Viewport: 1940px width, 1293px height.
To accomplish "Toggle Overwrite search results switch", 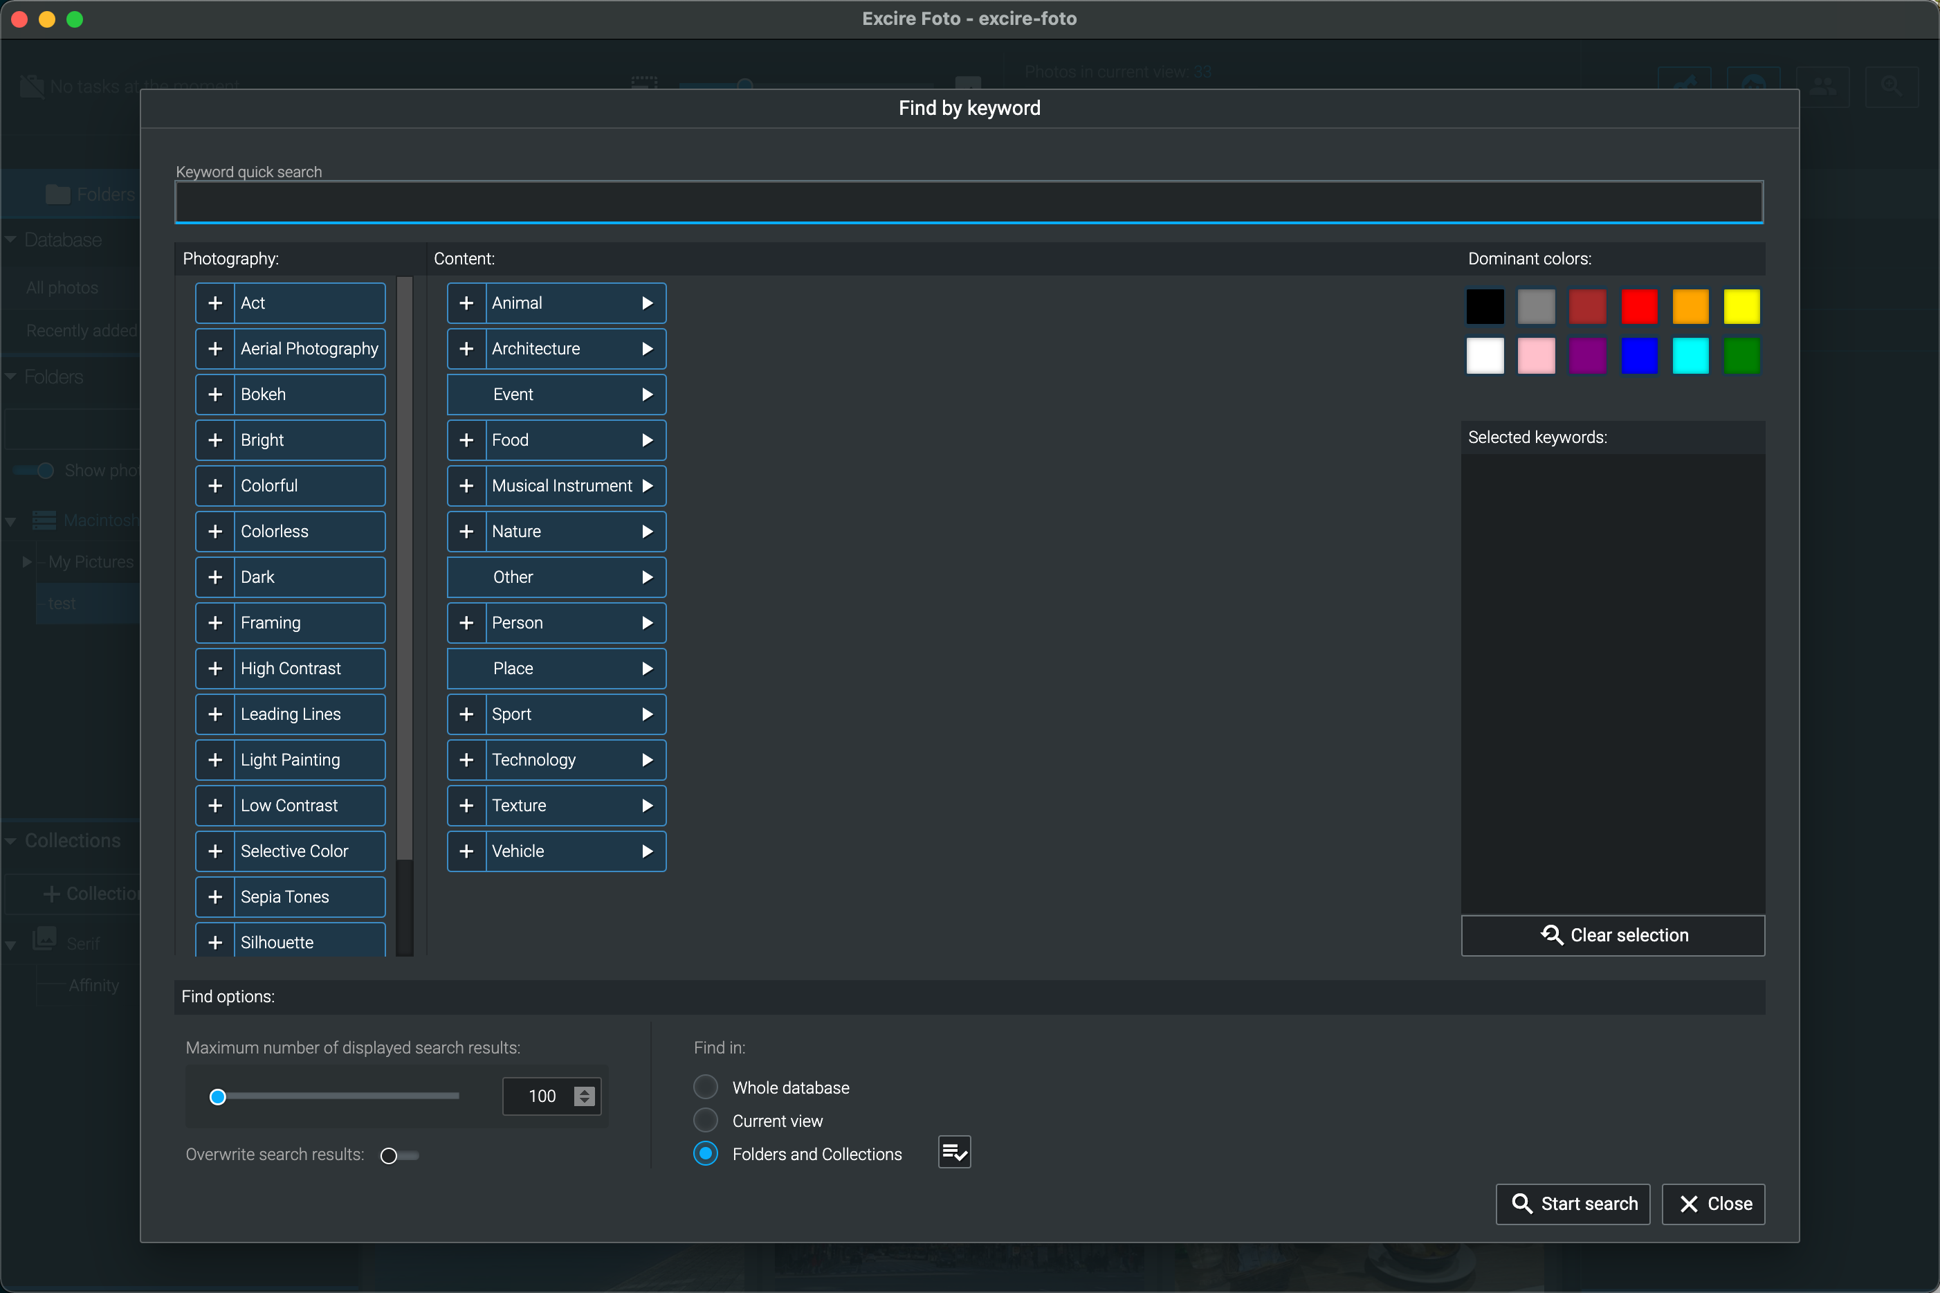I will click(x=399, y=1155).
